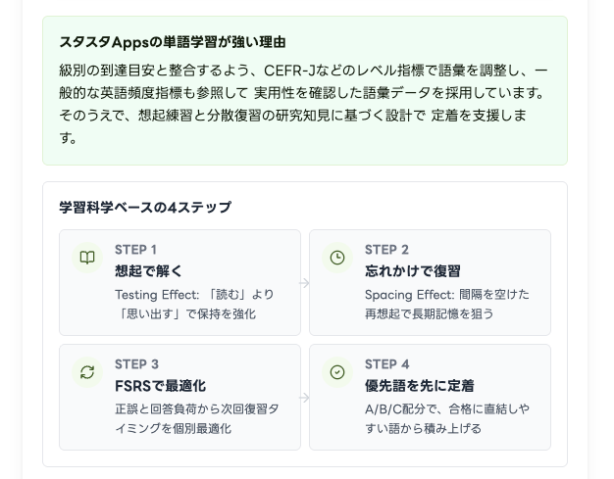The height and width of the screenshot is (479, 614).
Task: Click the arrow between Step 3 and Step 4
Action: tap(305, 398)
